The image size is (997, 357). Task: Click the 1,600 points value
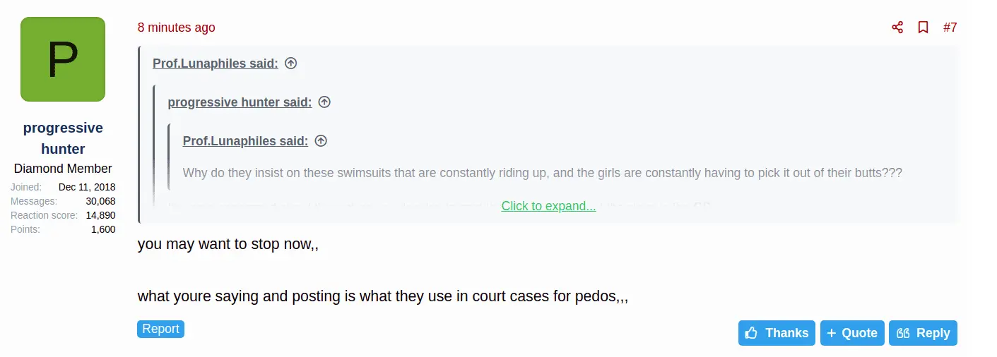pyautogui.click(x=103, y=229)
